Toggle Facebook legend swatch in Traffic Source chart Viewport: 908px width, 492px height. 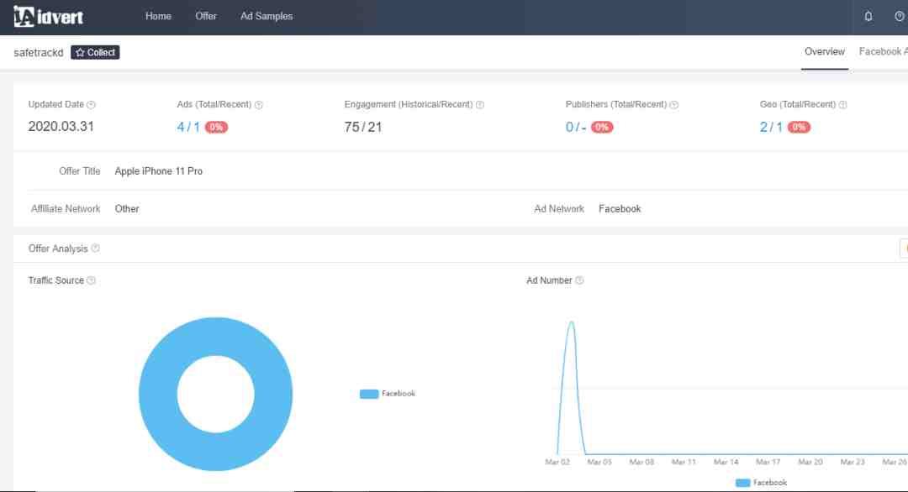[369, 394]
